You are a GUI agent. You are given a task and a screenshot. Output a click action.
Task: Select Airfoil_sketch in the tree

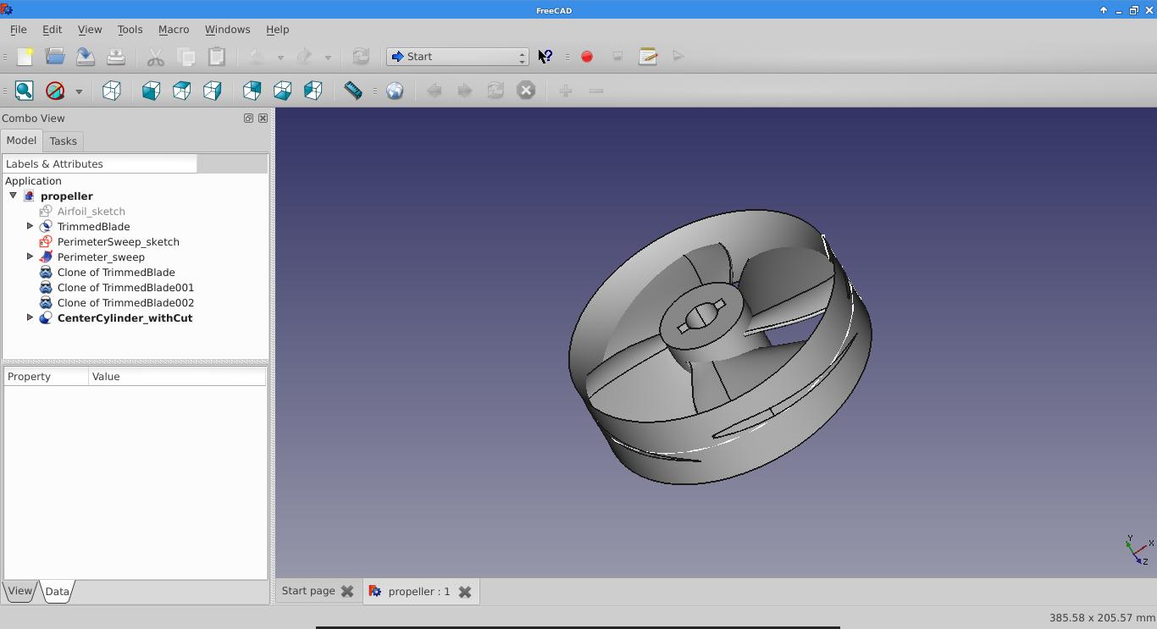91,211
